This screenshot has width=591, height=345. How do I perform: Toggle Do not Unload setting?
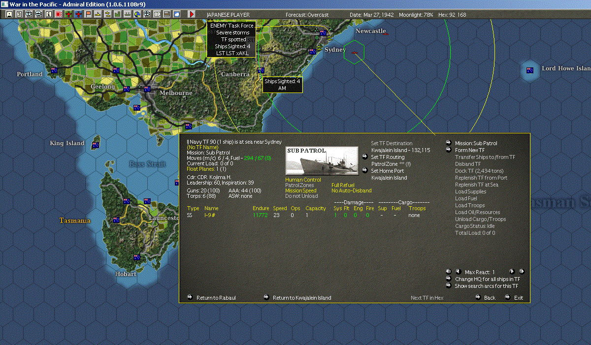(x=301, y=196)
